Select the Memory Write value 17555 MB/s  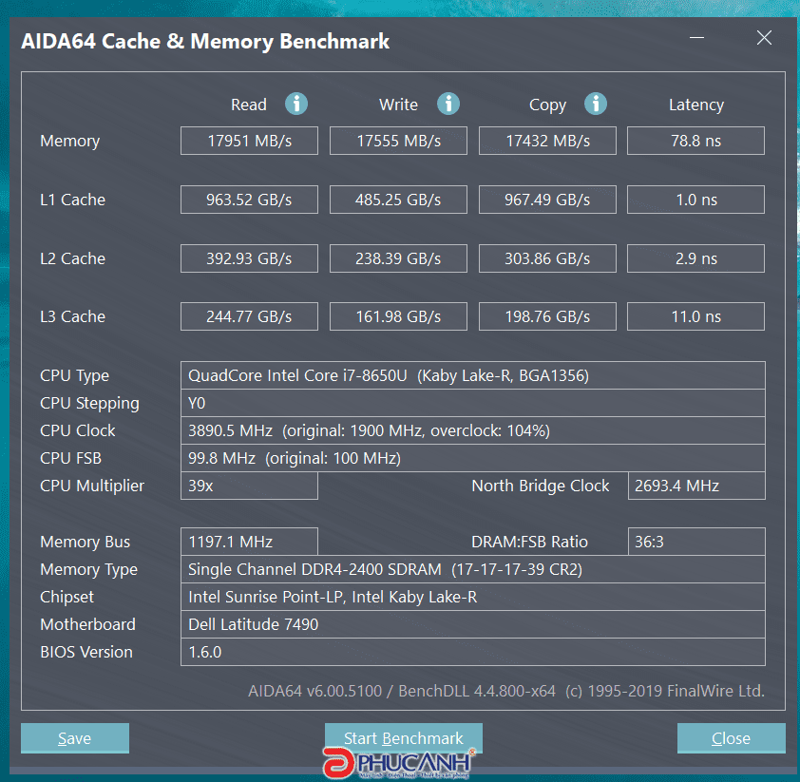(x=398, y=141)
